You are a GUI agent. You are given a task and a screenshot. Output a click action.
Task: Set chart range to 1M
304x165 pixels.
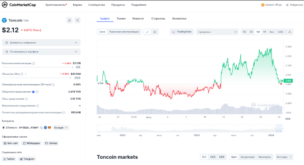(x=258, y=32)
